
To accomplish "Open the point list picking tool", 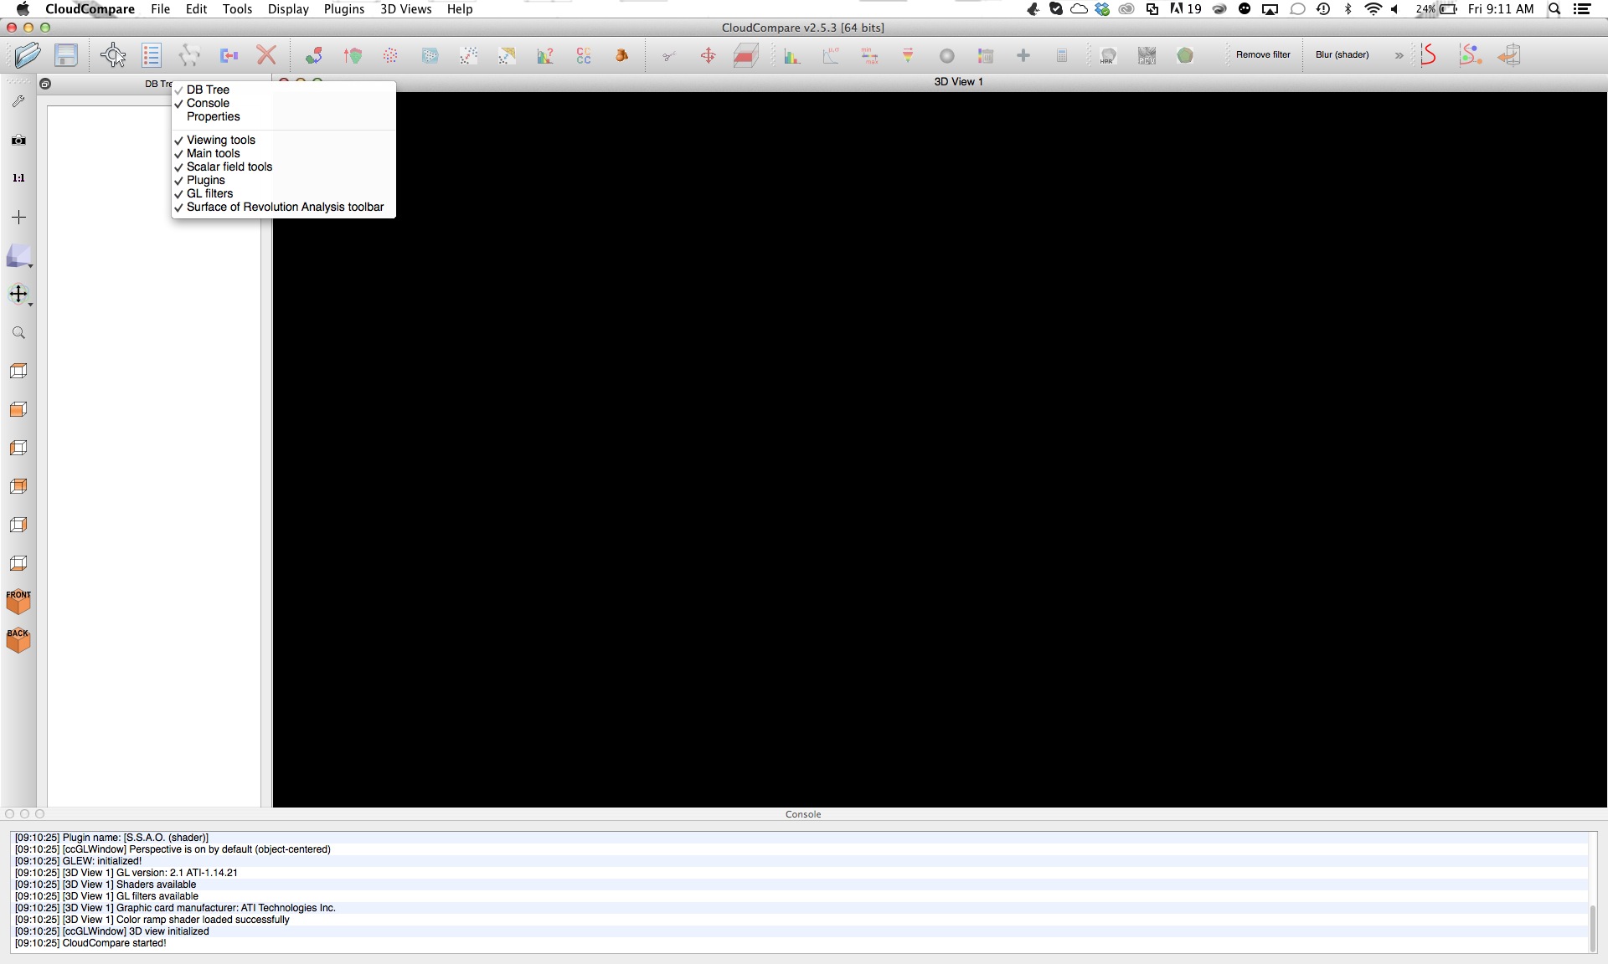I will 152,55.
